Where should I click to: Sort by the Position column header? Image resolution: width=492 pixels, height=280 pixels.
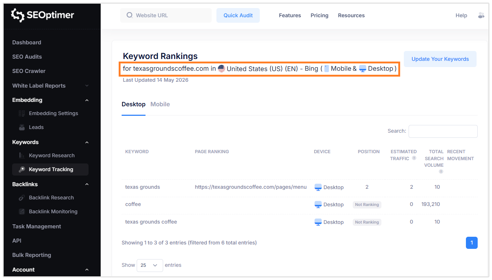[369, 151]
